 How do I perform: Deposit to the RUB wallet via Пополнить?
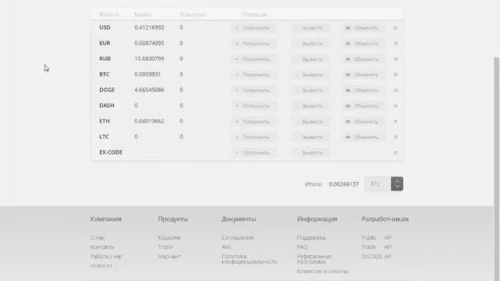pos(253,59)
